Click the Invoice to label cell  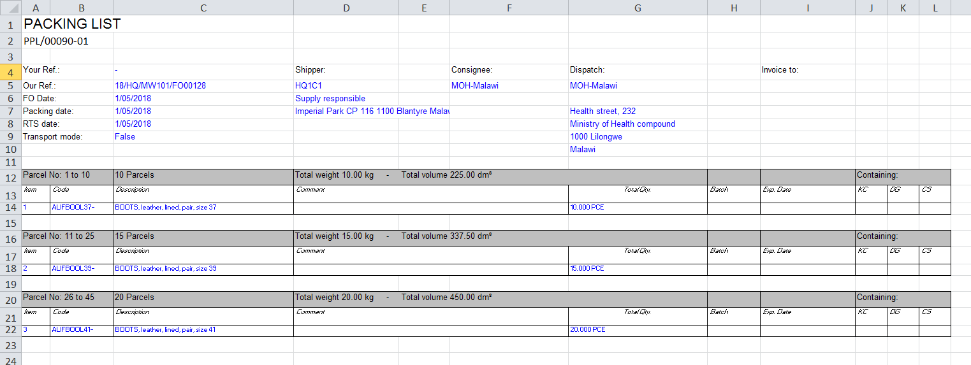[x=780, y=70]
